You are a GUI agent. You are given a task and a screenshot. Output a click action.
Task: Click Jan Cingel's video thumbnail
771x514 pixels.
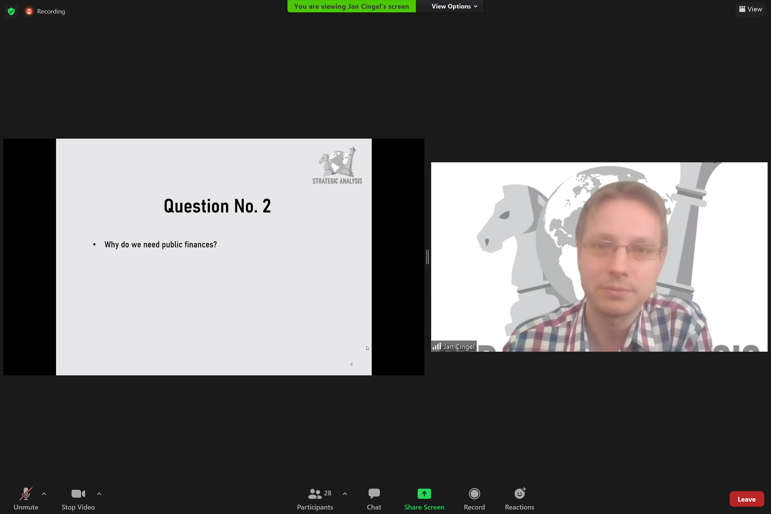(599, 257)
